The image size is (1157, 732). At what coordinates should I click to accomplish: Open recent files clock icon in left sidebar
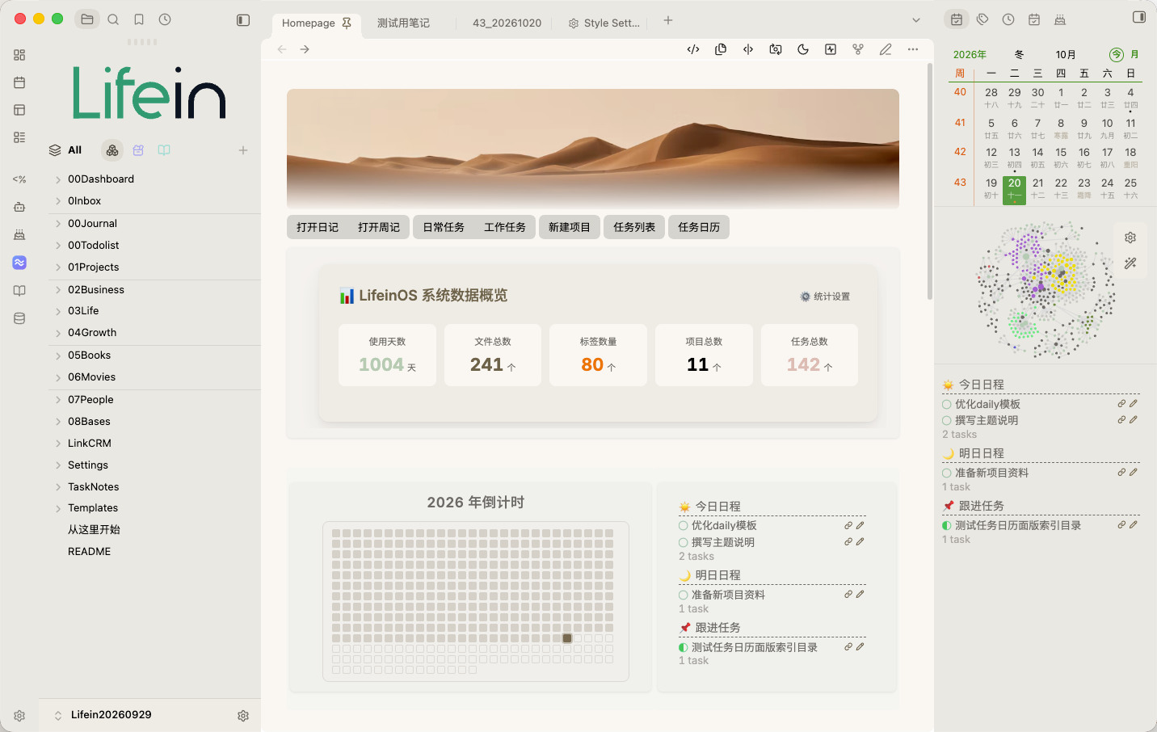[x=165, y=19]
